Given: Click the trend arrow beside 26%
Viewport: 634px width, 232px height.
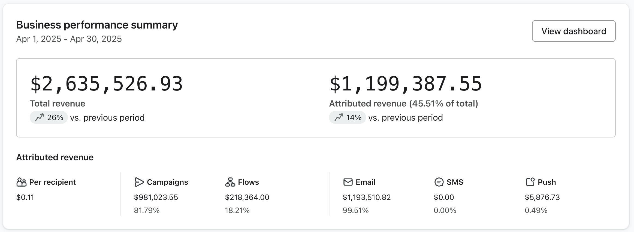Looking at the screenshot, I should point(40,118).
